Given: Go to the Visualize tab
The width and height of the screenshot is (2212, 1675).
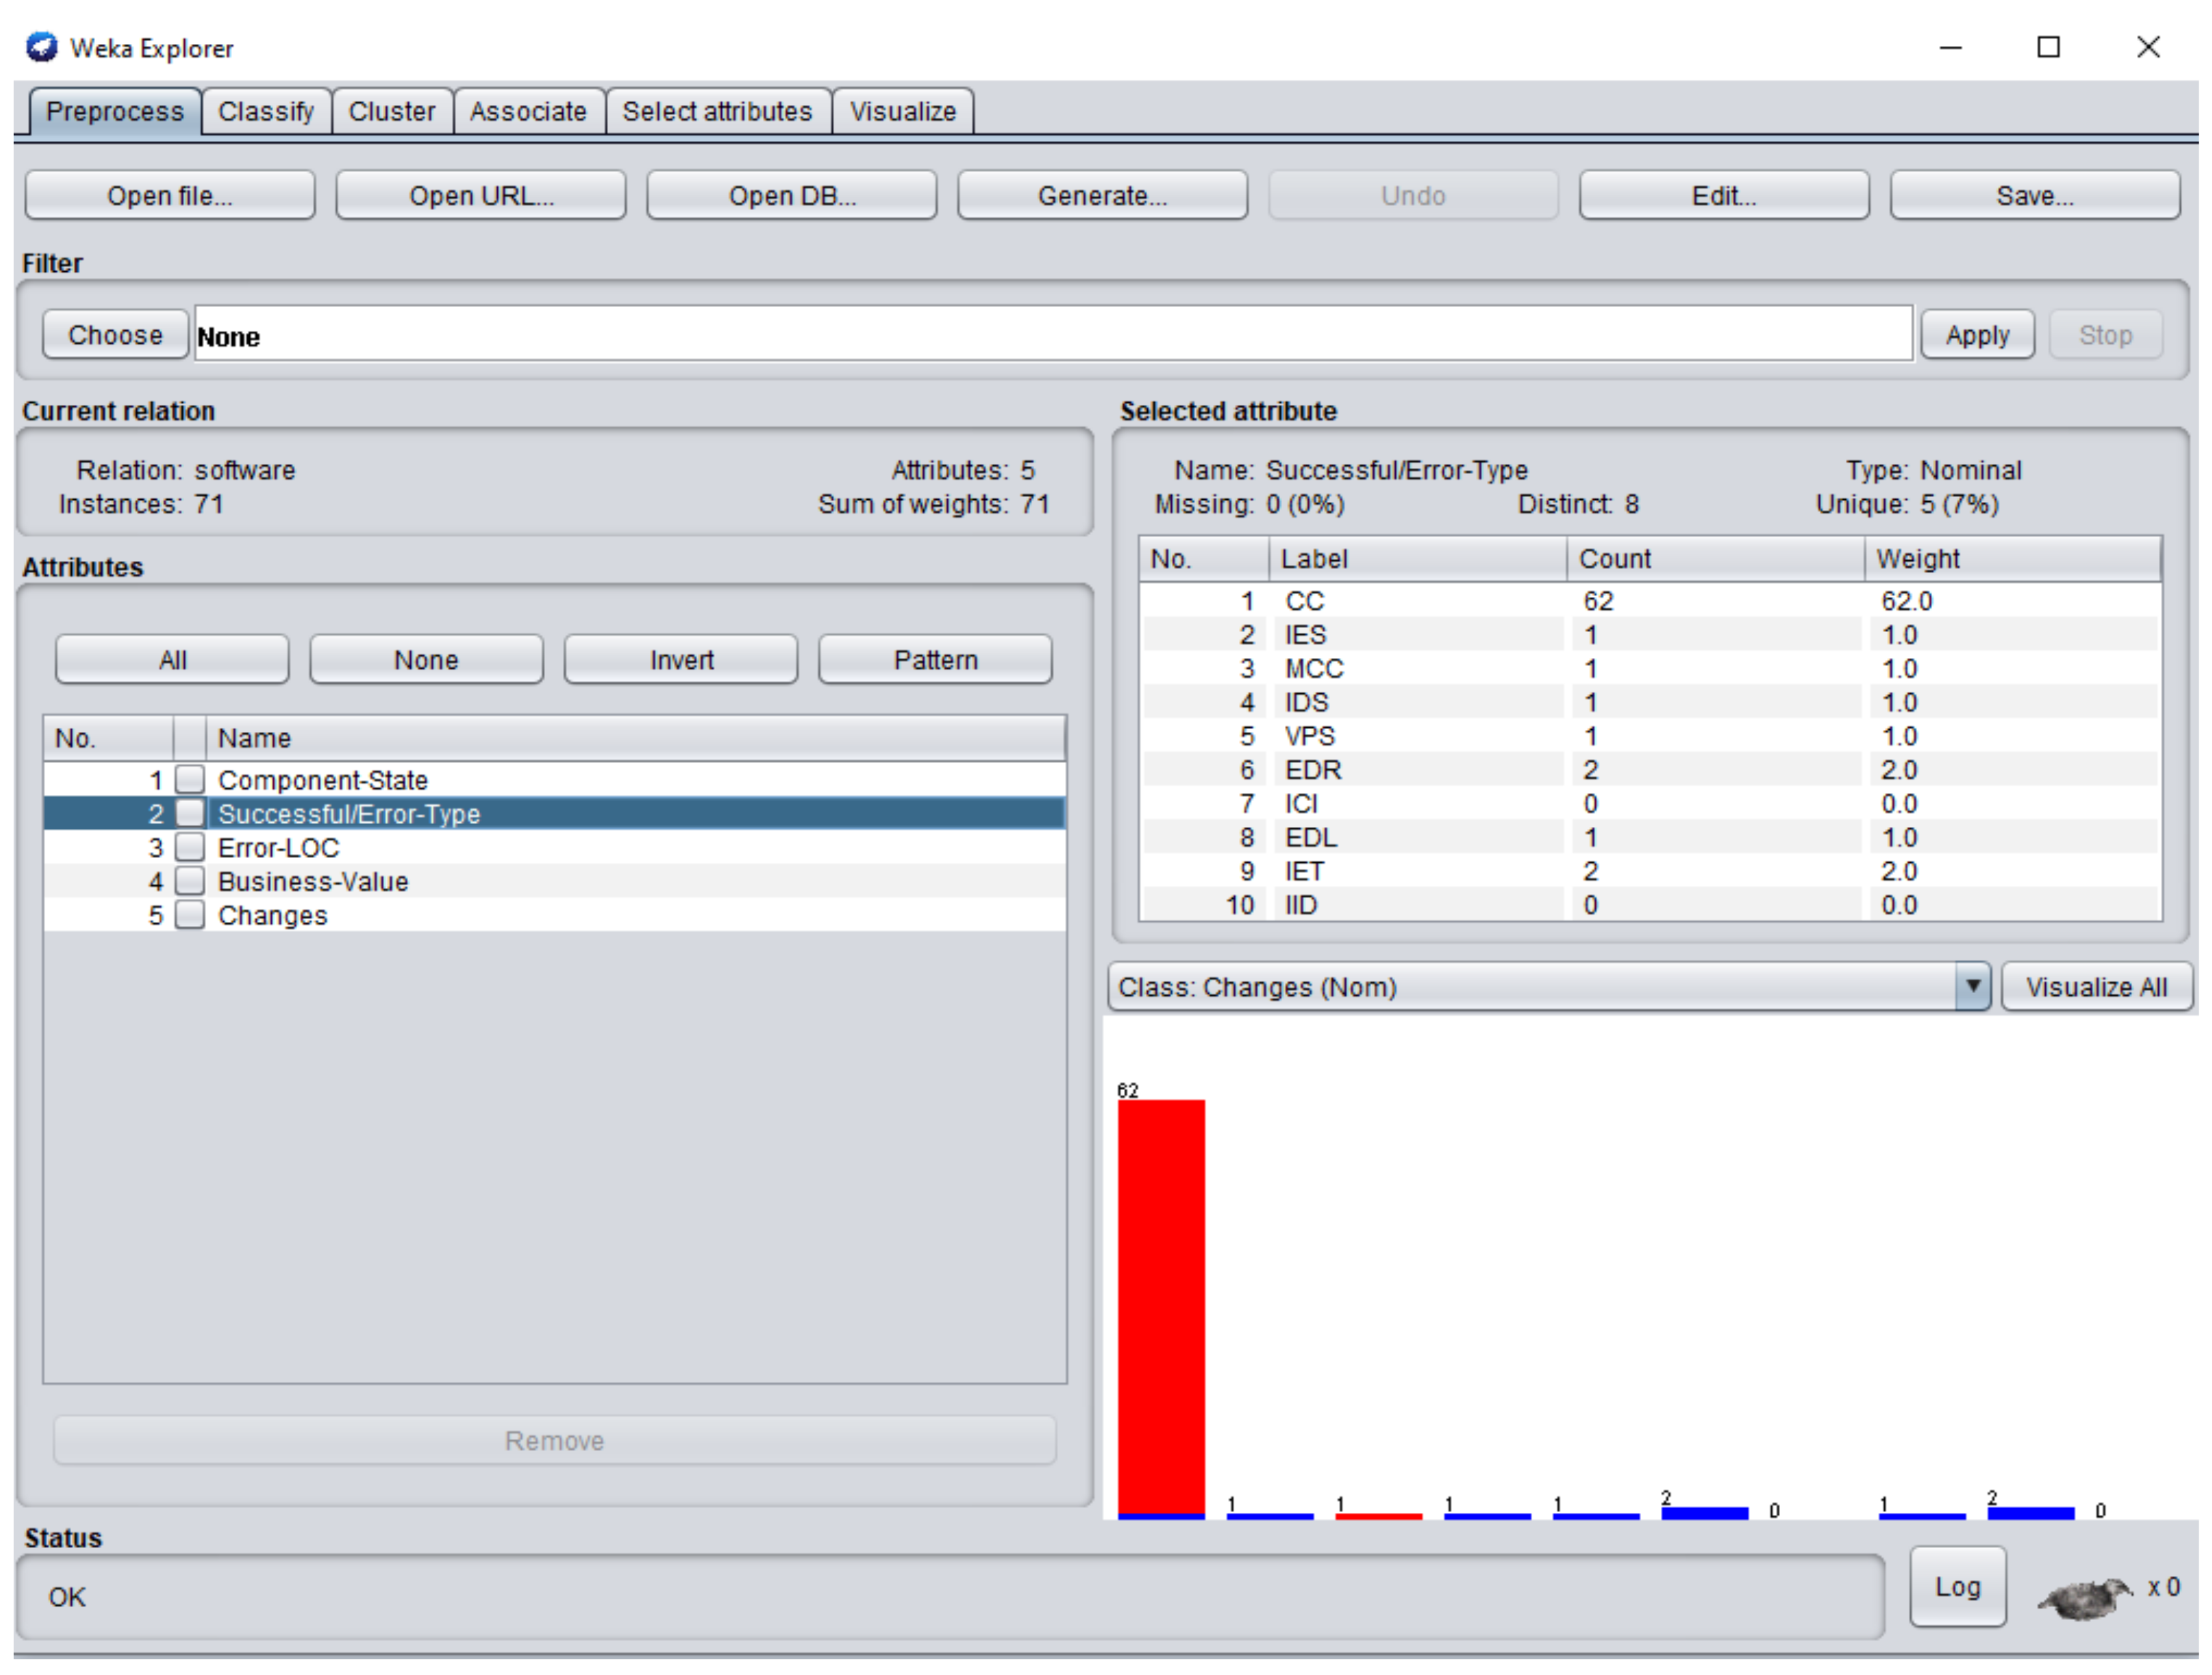Looking at the screenshot, I should [x=902, y=111].
